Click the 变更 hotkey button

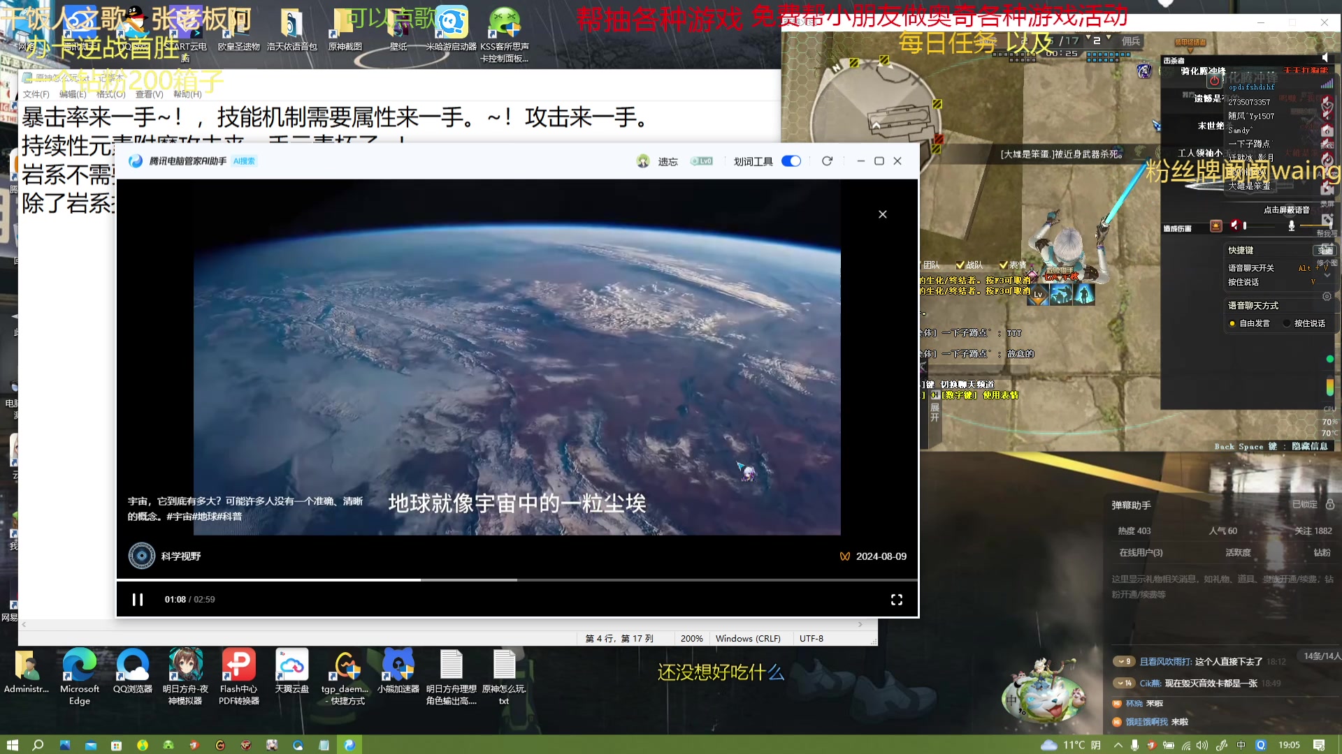pyautogui.click(x=1325, y=250)
